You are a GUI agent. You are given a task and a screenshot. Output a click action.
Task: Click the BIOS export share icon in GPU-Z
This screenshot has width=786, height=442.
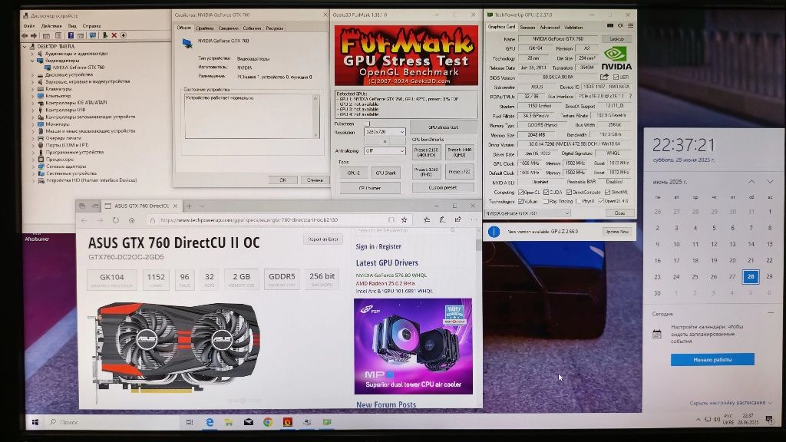[605, 77]
